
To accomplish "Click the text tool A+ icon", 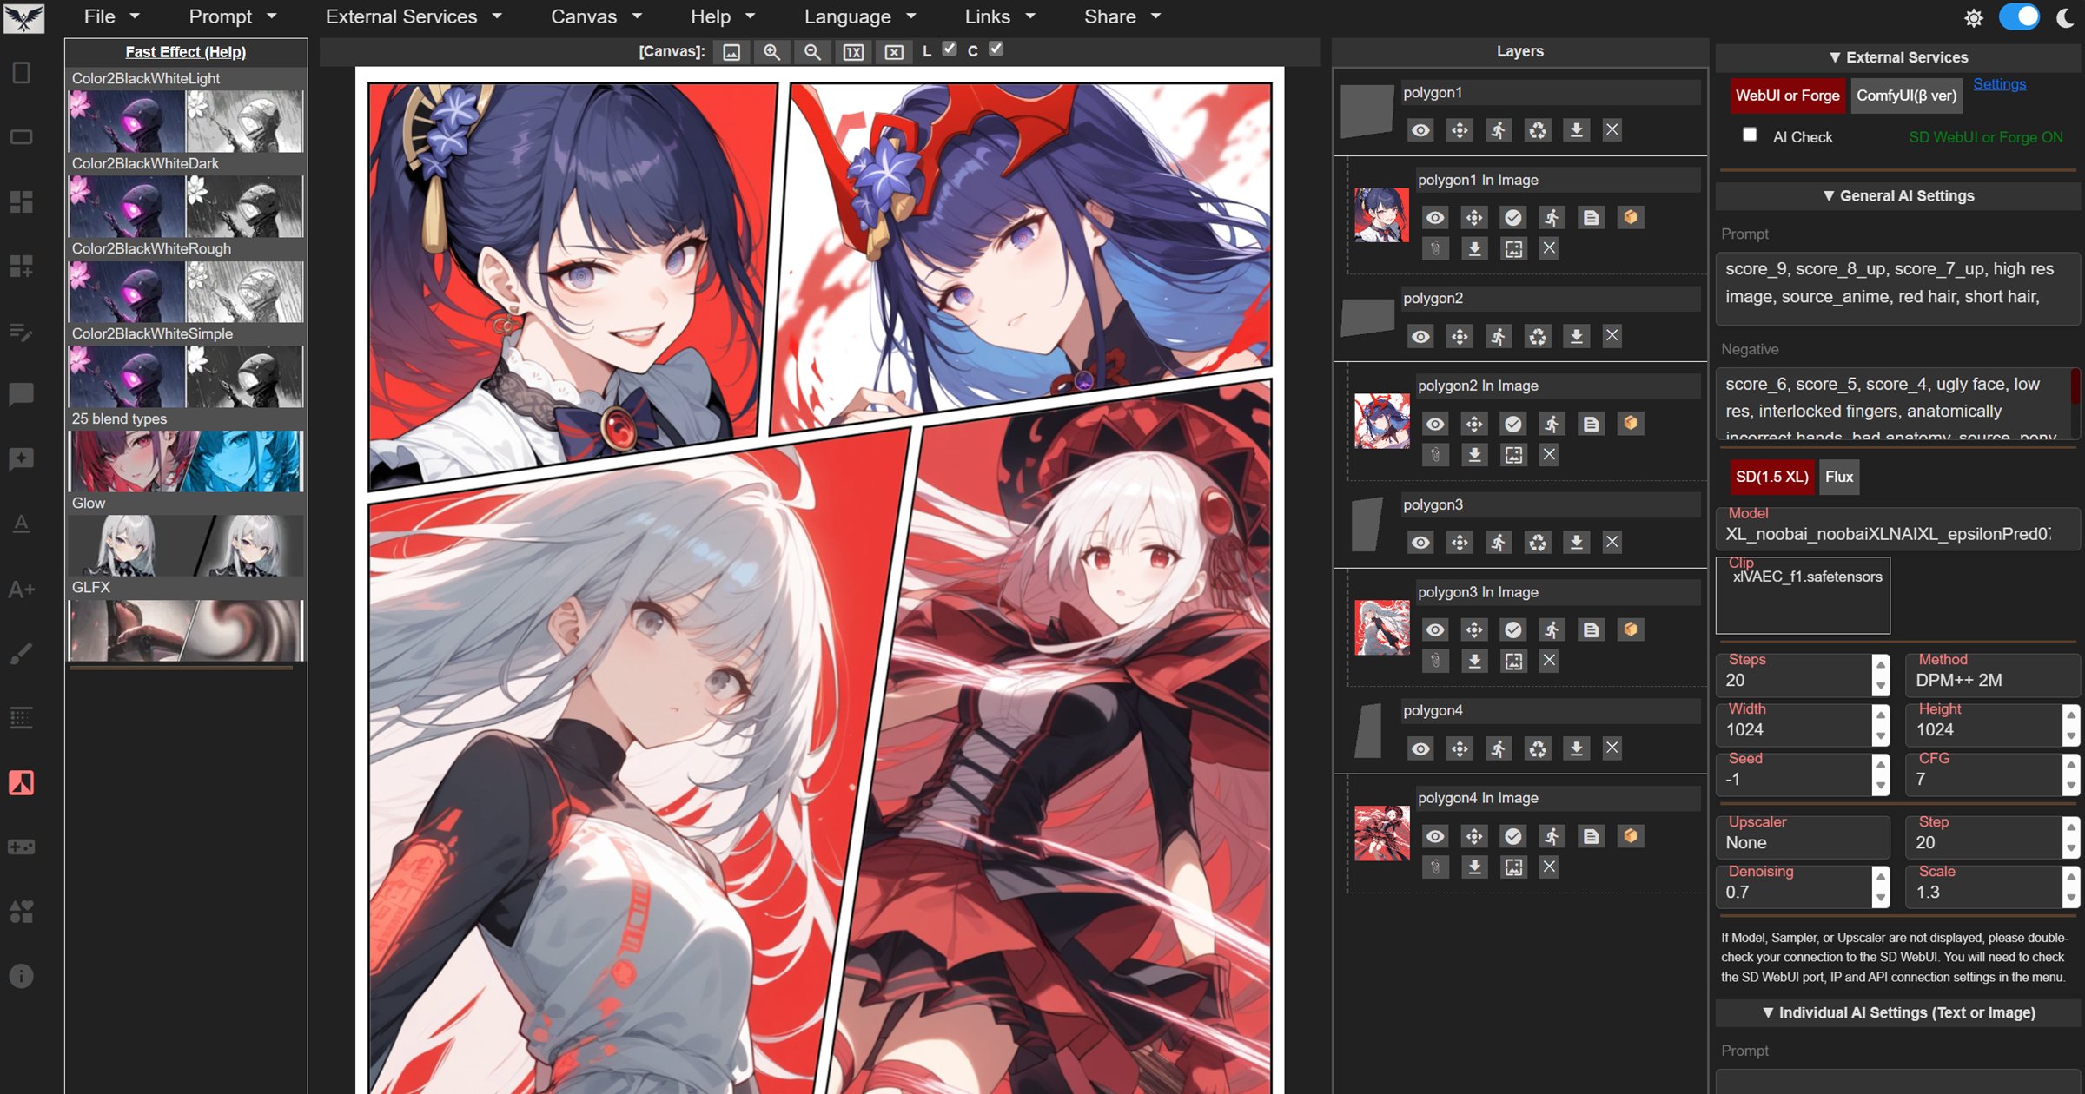I will point(21,589).
